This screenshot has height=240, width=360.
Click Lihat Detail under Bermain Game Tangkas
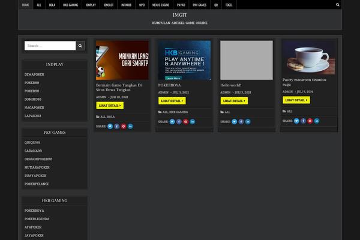[110, 106]
